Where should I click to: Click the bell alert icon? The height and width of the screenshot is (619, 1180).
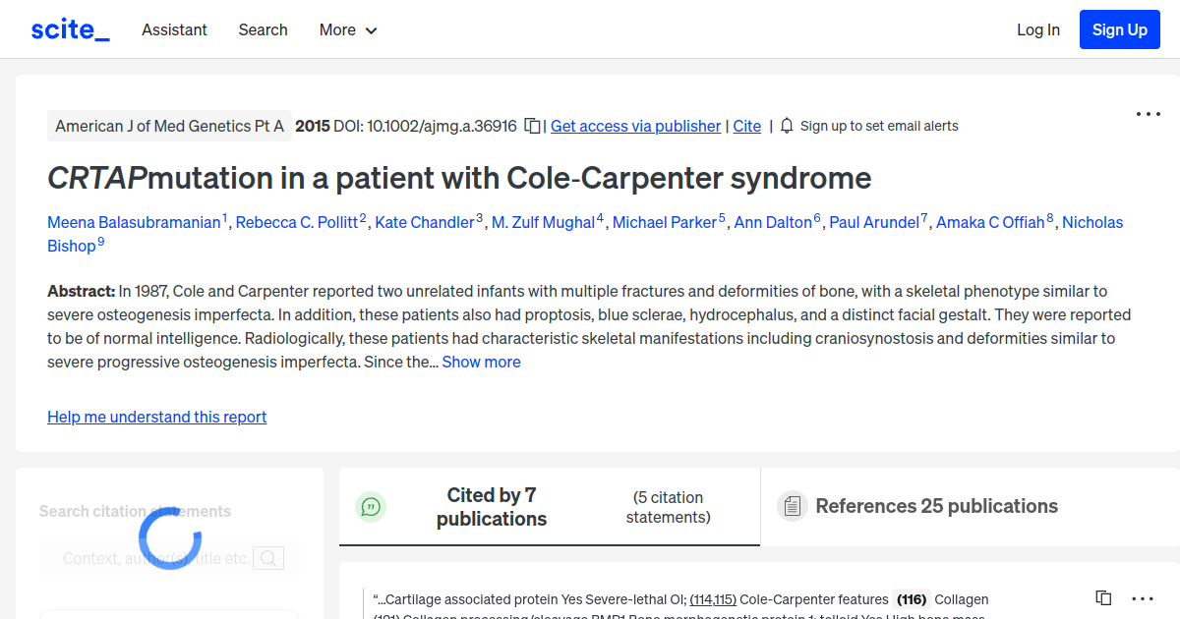click(x=787, y=126)
